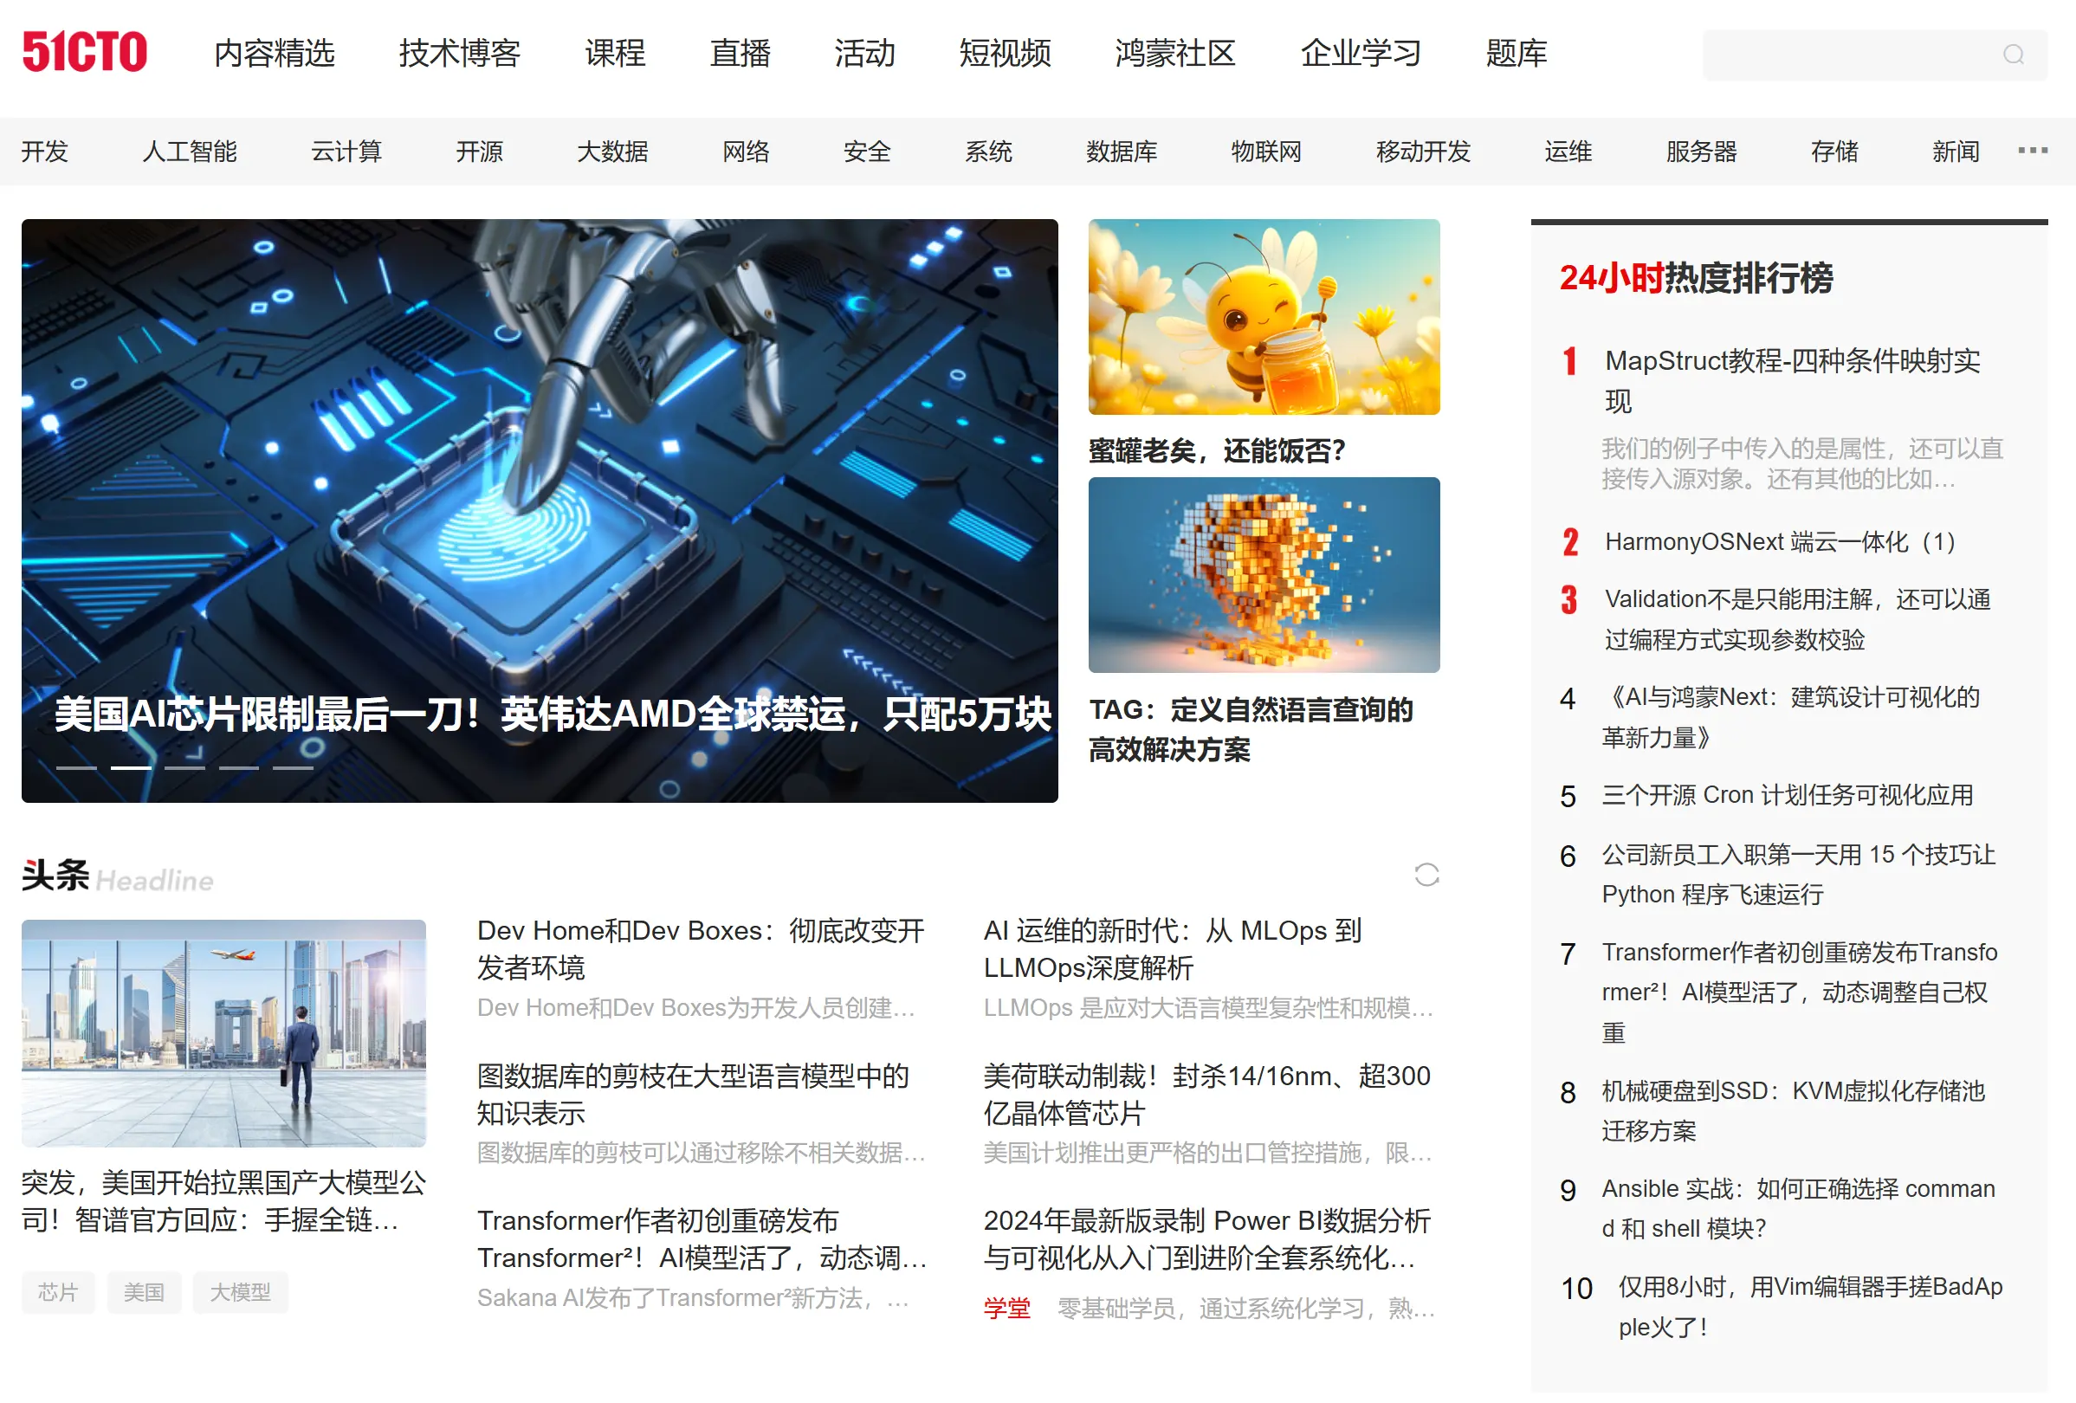Viewport: 2076px width, 1403px height.
Task: Open the 人工智能 channel
Action: [191, 152]
